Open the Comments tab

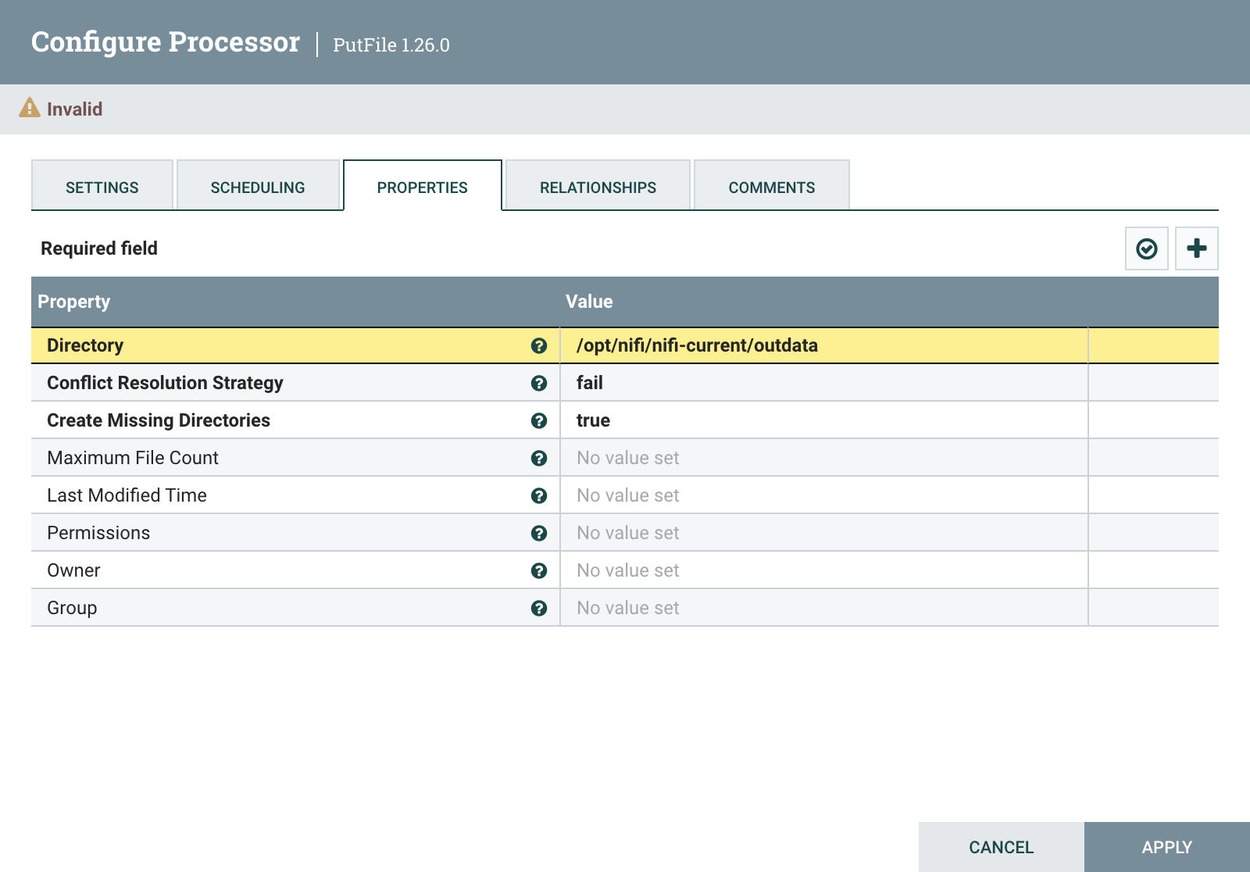(771, 185)
